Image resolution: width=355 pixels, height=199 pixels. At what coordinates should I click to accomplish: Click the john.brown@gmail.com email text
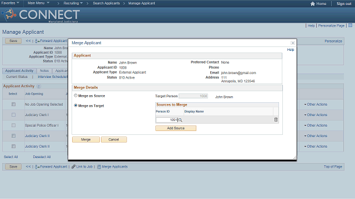(x=239, y=72)
